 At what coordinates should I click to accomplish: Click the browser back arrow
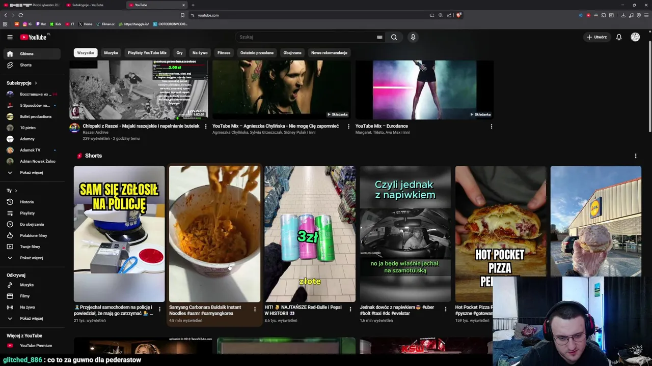tap(6, 15)
